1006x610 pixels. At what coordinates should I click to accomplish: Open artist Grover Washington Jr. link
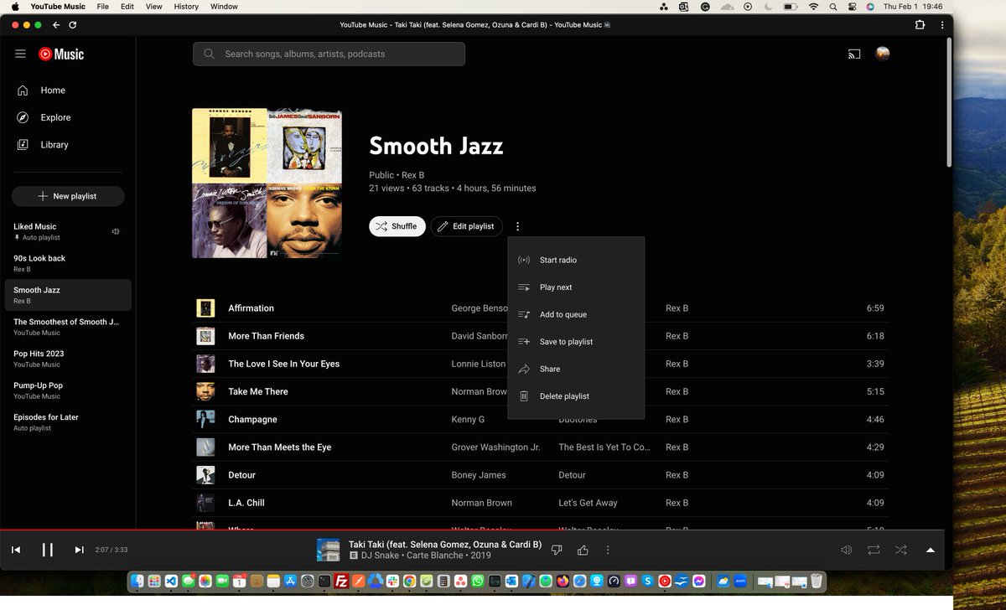tap(495, 447)
